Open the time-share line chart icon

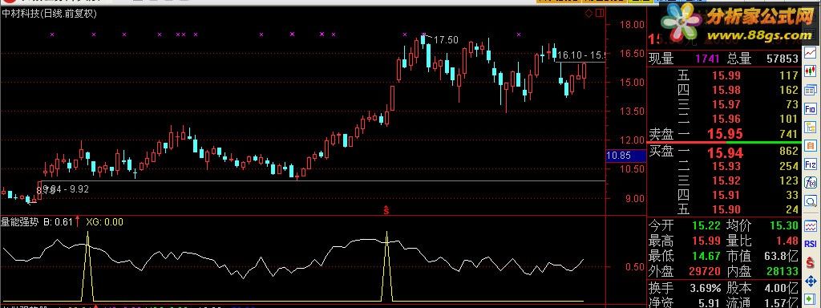click(811, 52)
